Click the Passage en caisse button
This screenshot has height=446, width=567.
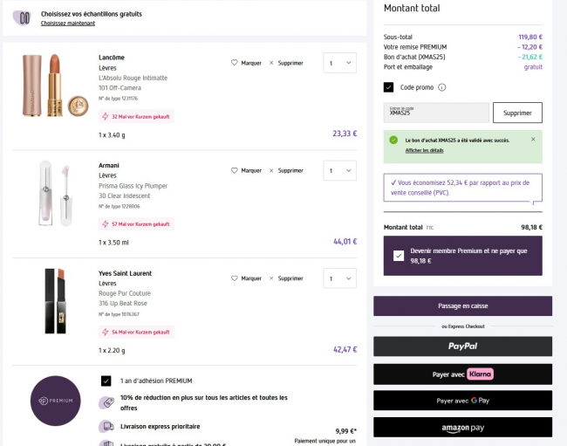click(x=462, y=306)
